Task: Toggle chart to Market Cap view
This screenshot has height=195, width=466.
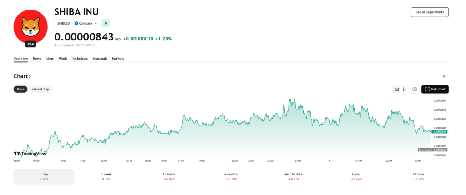Action: pyautogui.click(x=41, y=90)
